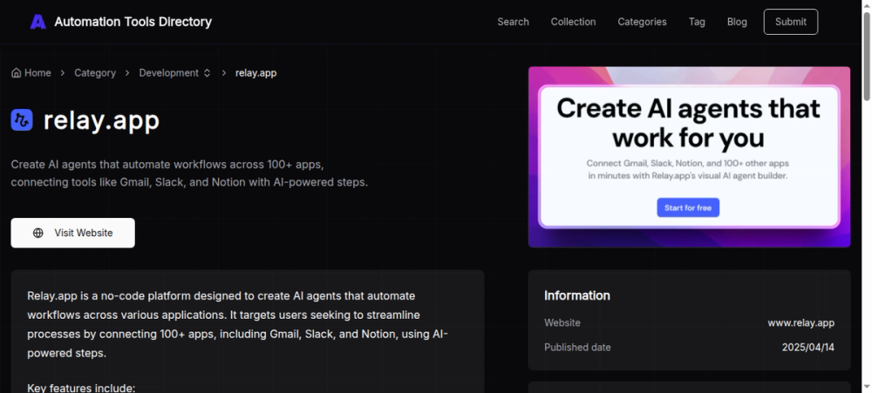Image resolution: width=872 pixels, height=393 pixels.
Task: Navigate to the Tag page
Action: 697,22
